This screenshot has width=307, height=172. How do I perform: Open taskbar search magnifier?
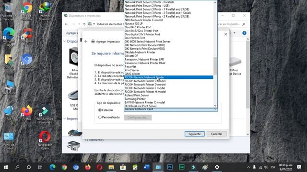17,167
